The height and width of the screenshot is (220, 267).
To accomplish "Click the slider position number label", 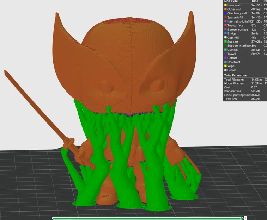I will click(x=245, y=218).
